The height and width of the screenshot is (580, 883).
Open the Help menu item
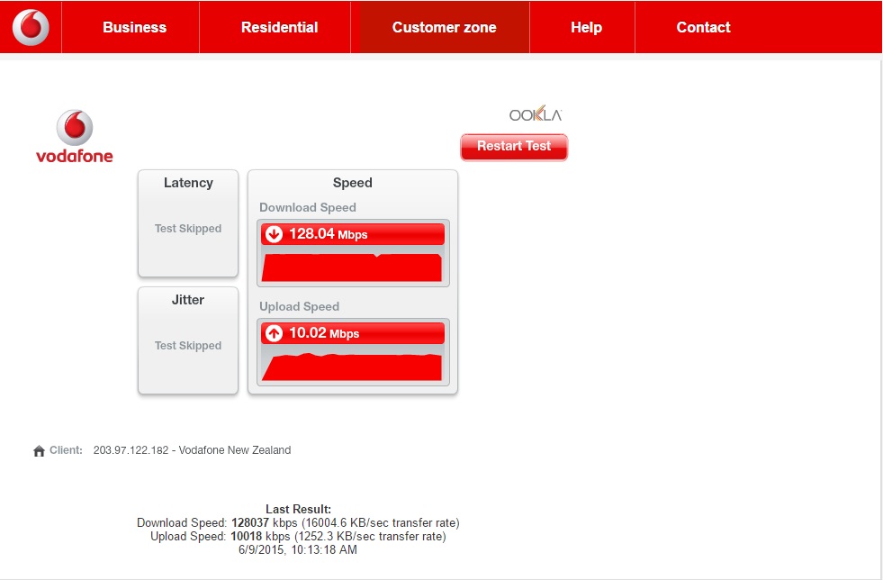point(586,28)
